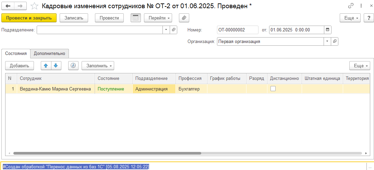Viewport: 374px width, 170px height.
Task: Click the Записать button
Action: (x=74, y=18)
